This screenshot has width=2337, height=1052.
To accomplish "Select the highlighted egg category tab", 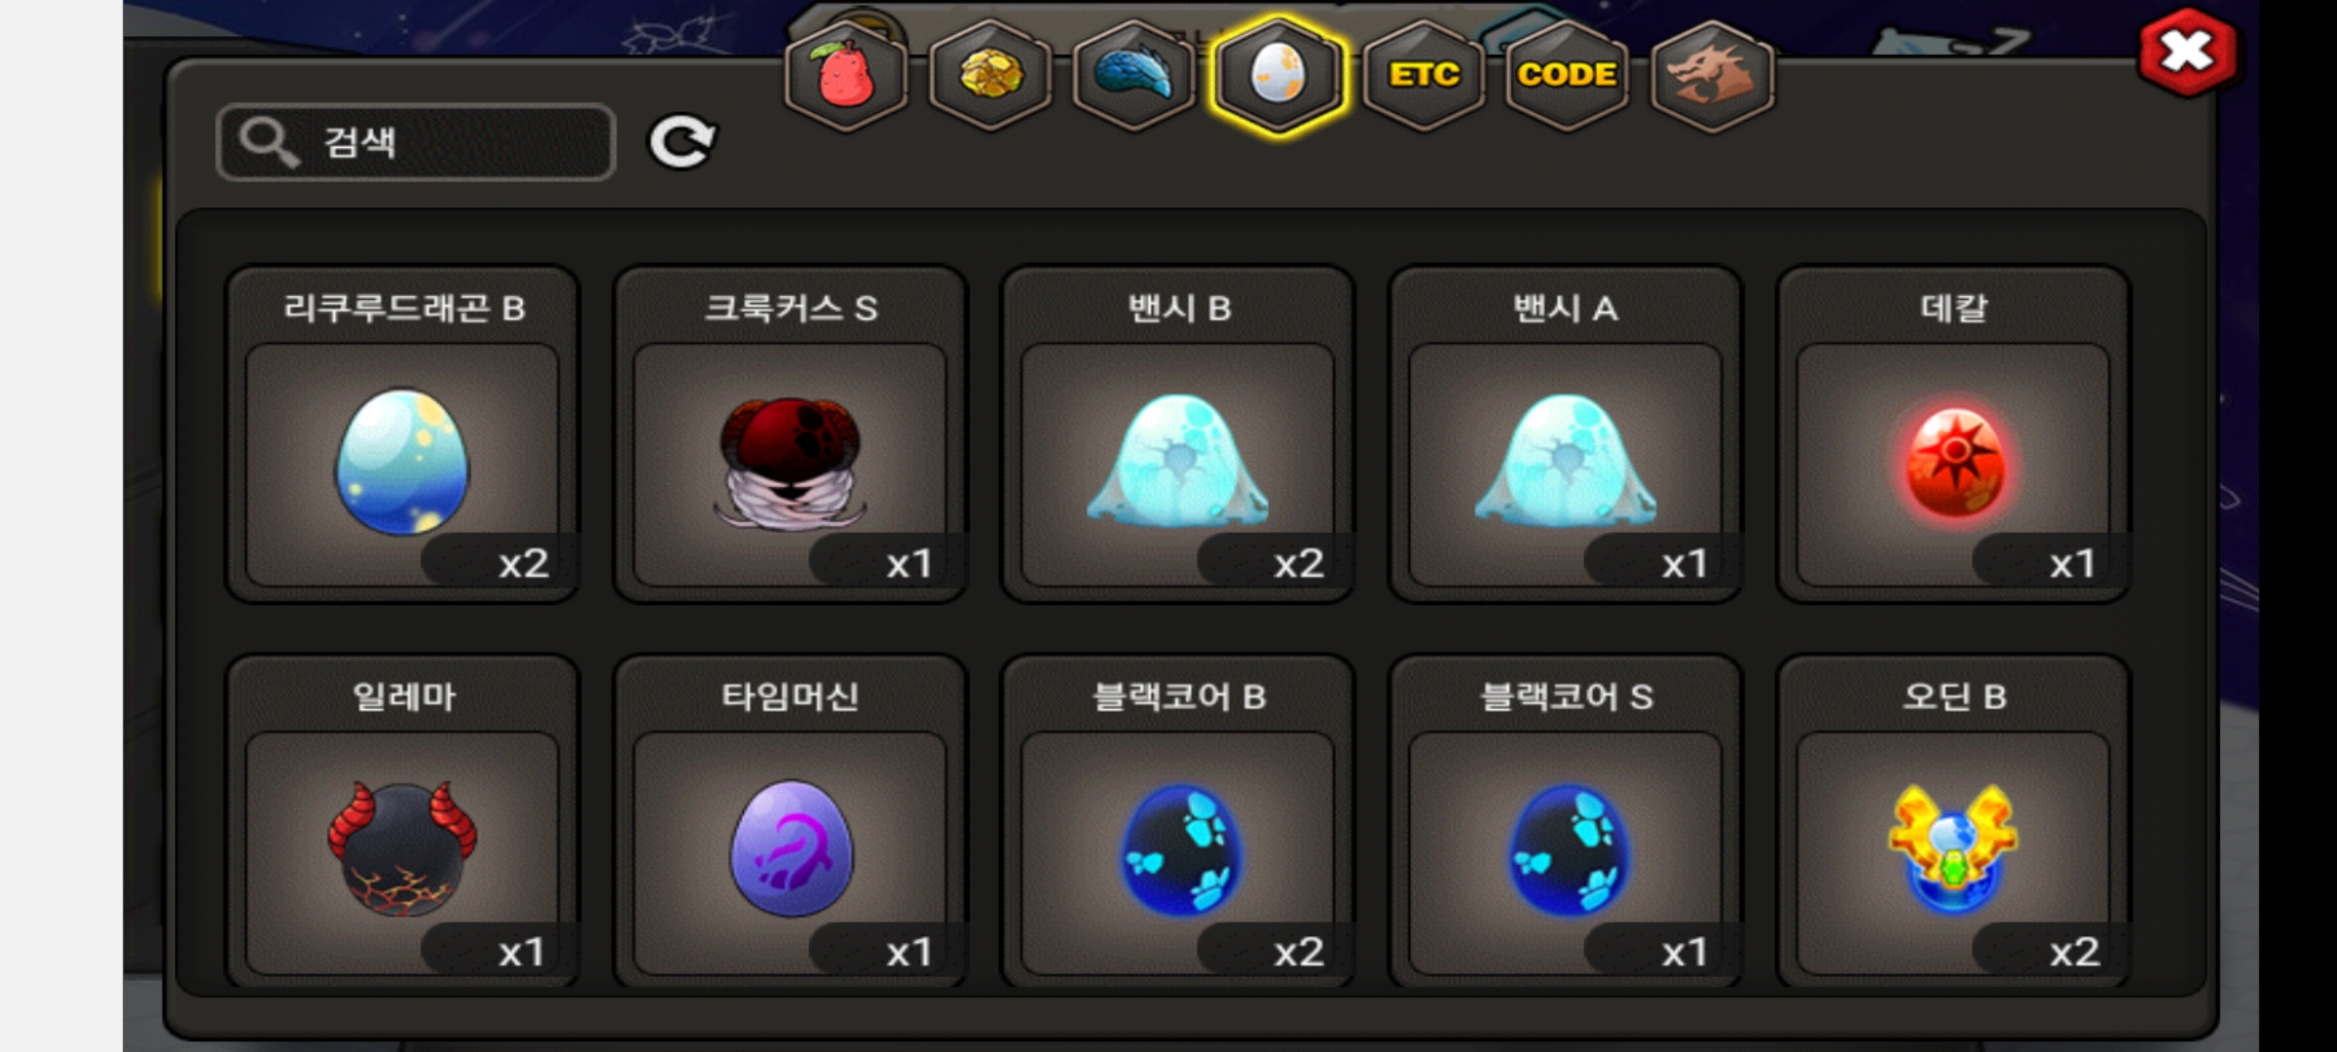I will [1279, 76].
